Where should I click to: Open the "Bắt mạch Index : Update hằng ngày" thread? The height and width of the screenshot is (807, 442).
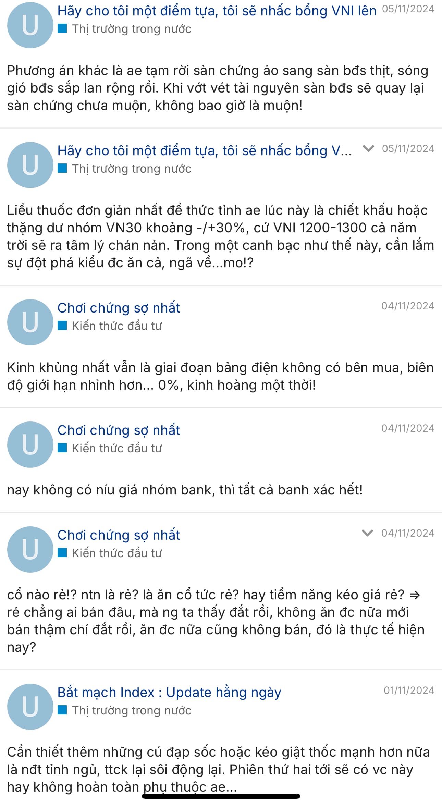(x=169, y=692)
